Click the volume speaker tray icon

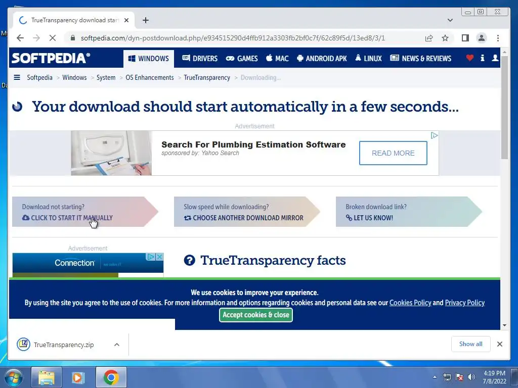(x=471, y=377)
